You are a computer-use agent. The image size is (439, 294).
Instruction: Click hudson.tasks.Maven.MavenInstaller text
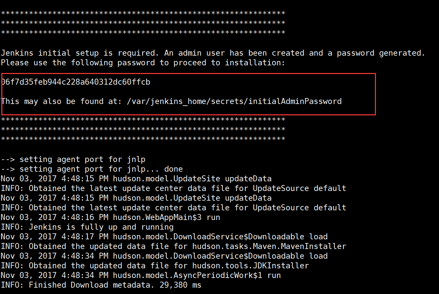tap(269, 246)
